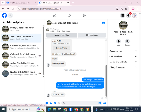Open the emoji picker in the message box
The height and width of the screenshot is (112, 141).
100,103
